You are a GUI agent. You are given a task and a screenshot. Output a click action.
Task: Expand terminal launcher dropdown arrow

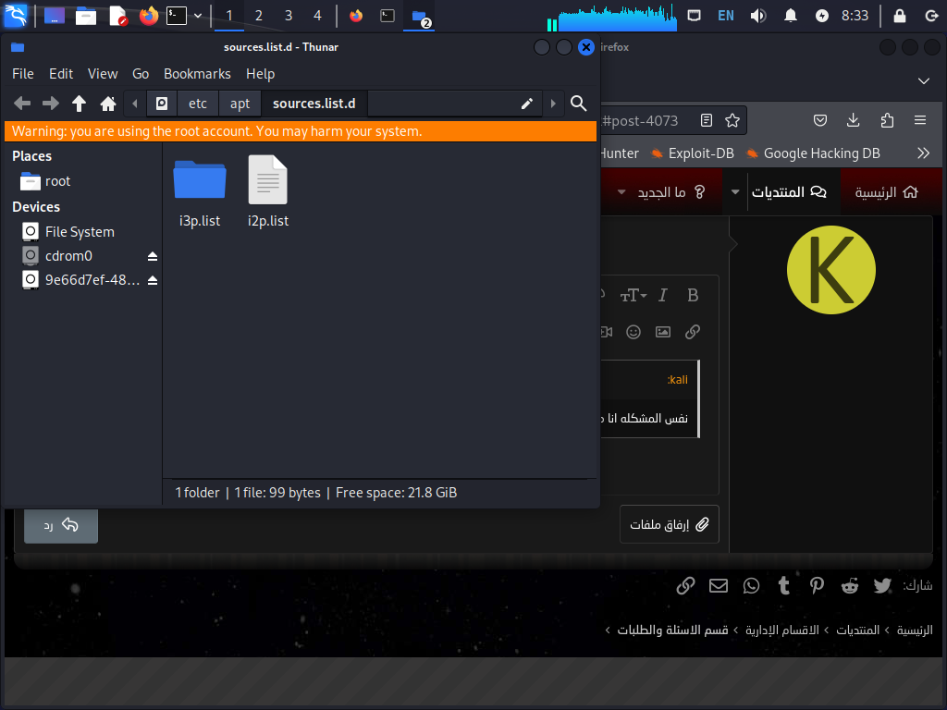[x=198, y=16]
